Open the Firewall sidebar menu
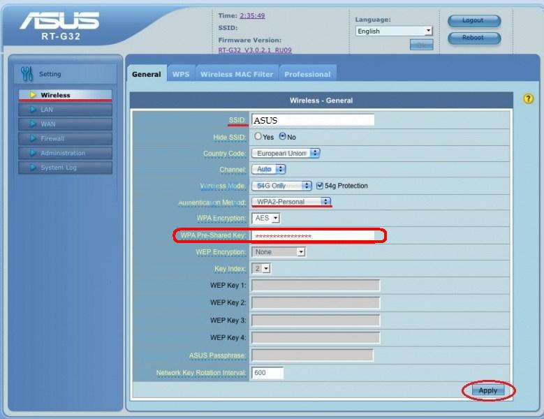The height and width of the screenshot is (419, 544). (x=65, y=138)
